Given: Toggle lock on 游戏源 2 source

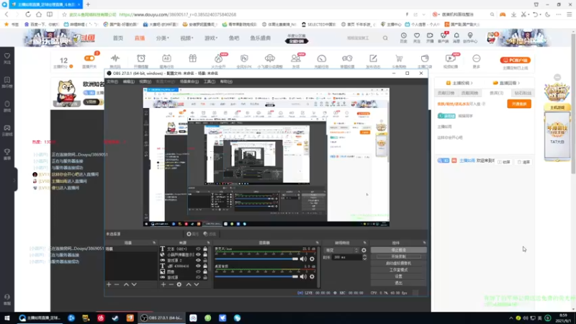Looking at the screenshot, I should pos(205,261).
